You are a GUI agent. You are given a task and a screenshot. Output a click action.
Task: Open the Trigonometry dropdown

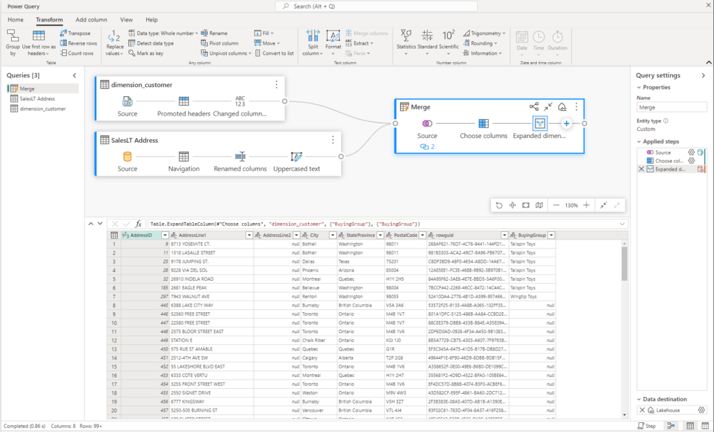tap(485, 33)
